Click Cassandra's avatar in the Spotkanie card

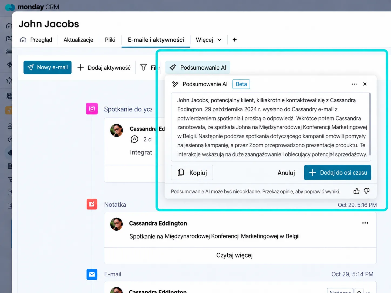click(x=116, y=130)
